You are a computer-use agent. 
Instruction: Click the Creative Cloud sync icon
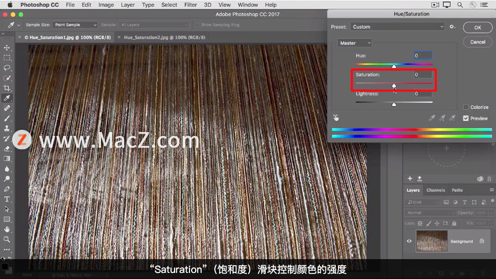click(x=480, y=178)
